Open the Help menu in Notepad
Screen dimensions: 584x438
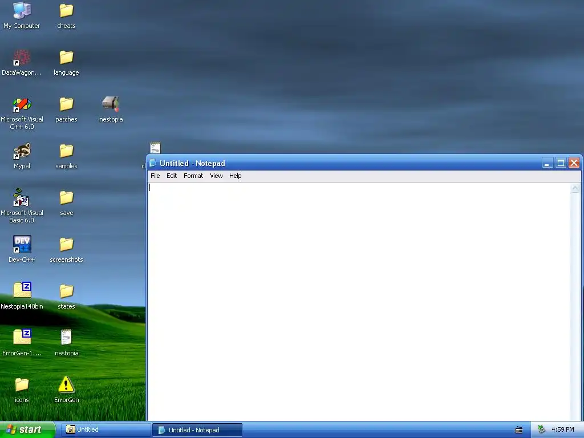(x=236, y=176)
